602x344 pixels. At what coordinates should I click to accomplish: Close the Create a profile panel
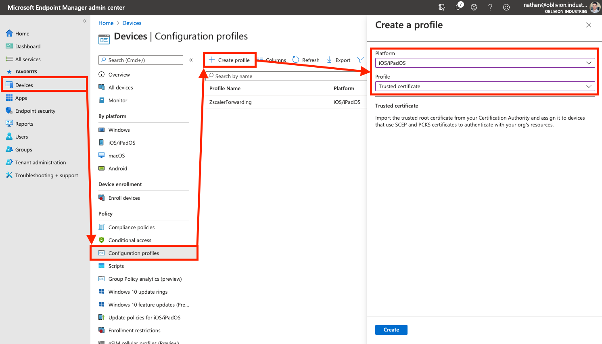click(589, 25)
